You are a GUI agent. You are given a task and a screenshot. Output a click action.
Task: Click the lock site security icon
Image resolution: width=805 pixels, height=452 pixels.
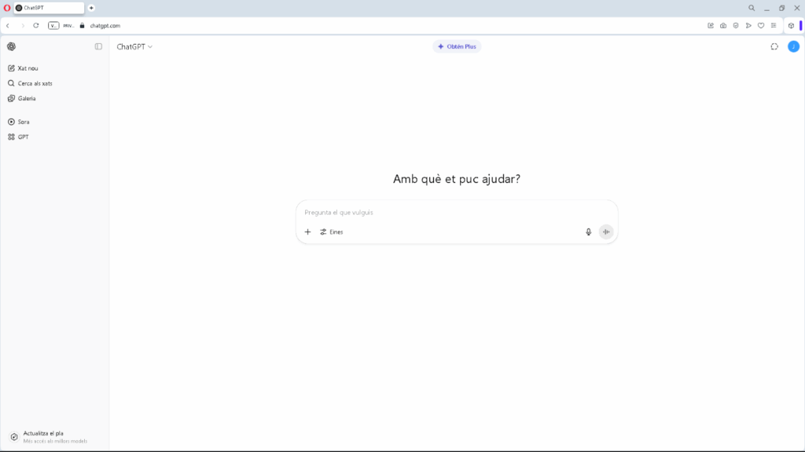pos(82,26)
